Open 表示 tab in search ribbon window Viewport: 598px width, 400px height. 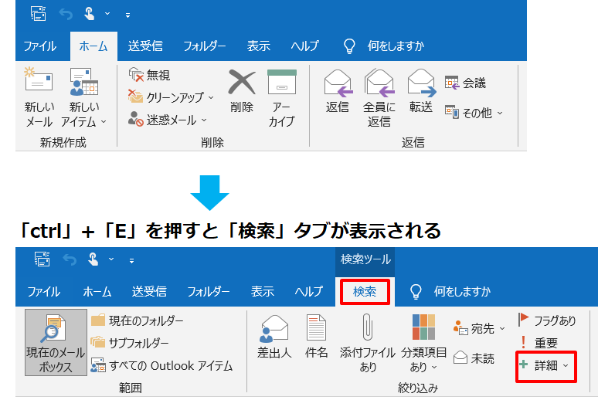pyautogui.click(x=263, y=292)
